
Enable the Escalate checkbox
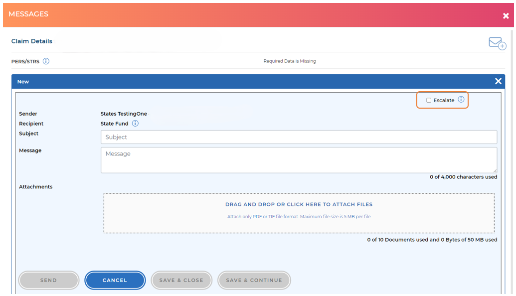tap(429, 100)
